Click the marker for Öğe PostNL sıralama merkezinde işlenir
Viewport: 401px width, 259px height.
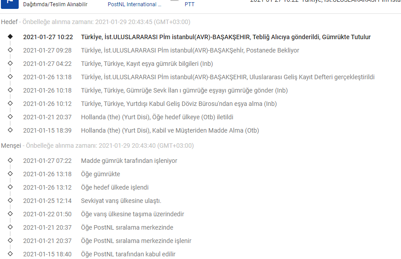pos(10,240)
